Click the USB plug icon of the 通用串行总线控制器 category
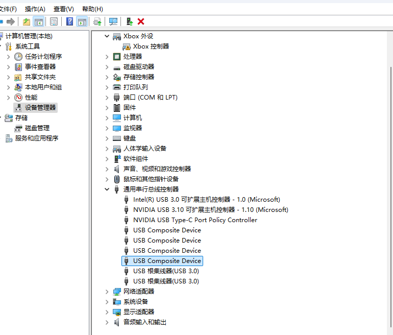 (x=116, y=189)
